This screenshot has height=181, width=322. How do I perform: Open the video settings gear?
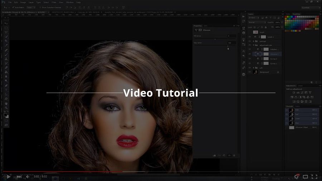[296, 176]
